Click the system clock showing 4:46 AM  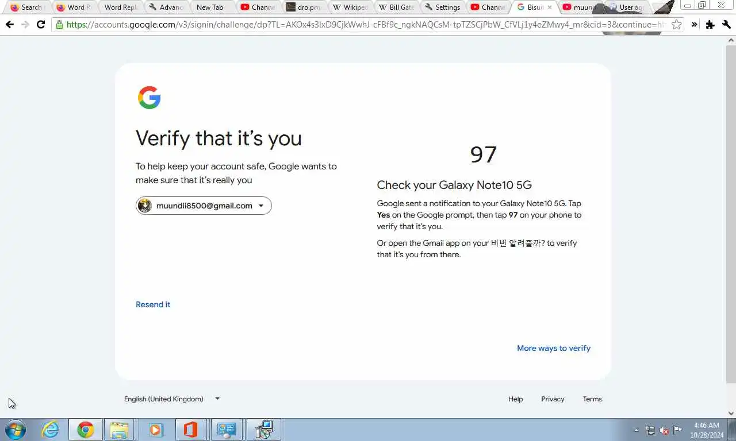pos(707,430)
